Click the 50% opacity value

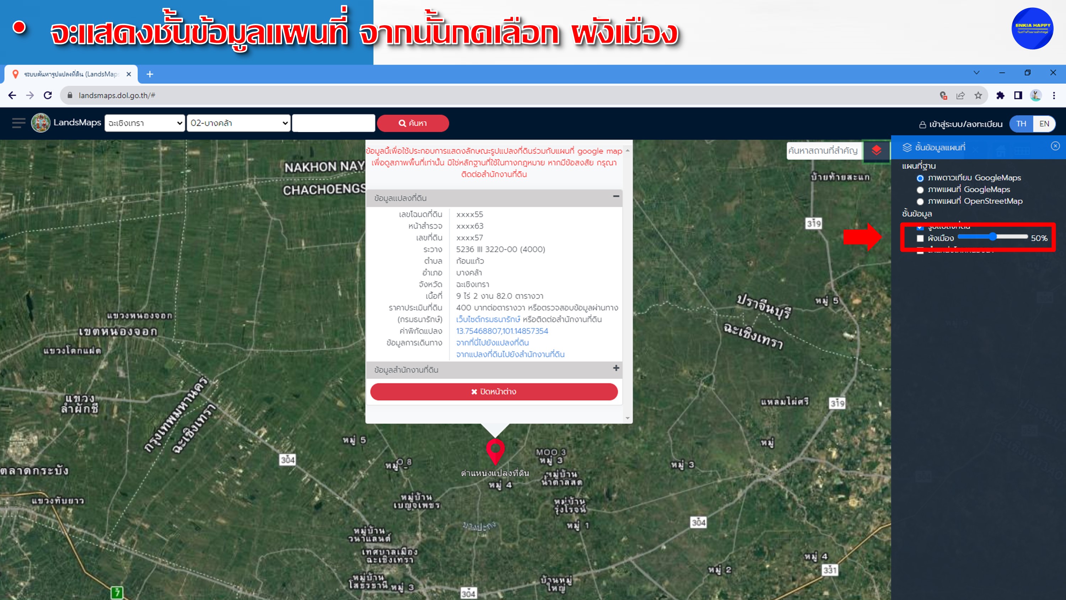pyautogui.click(x=1039, y=238)
